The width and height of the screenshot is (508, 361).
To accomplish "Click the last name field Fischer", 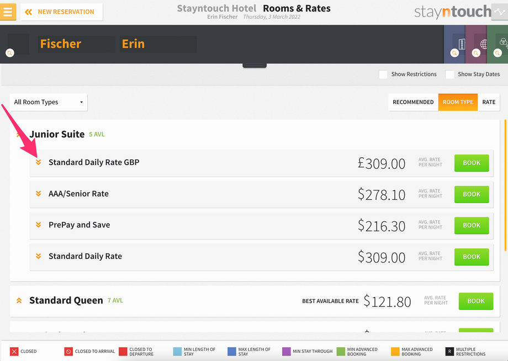I will (x=76, y=44).
